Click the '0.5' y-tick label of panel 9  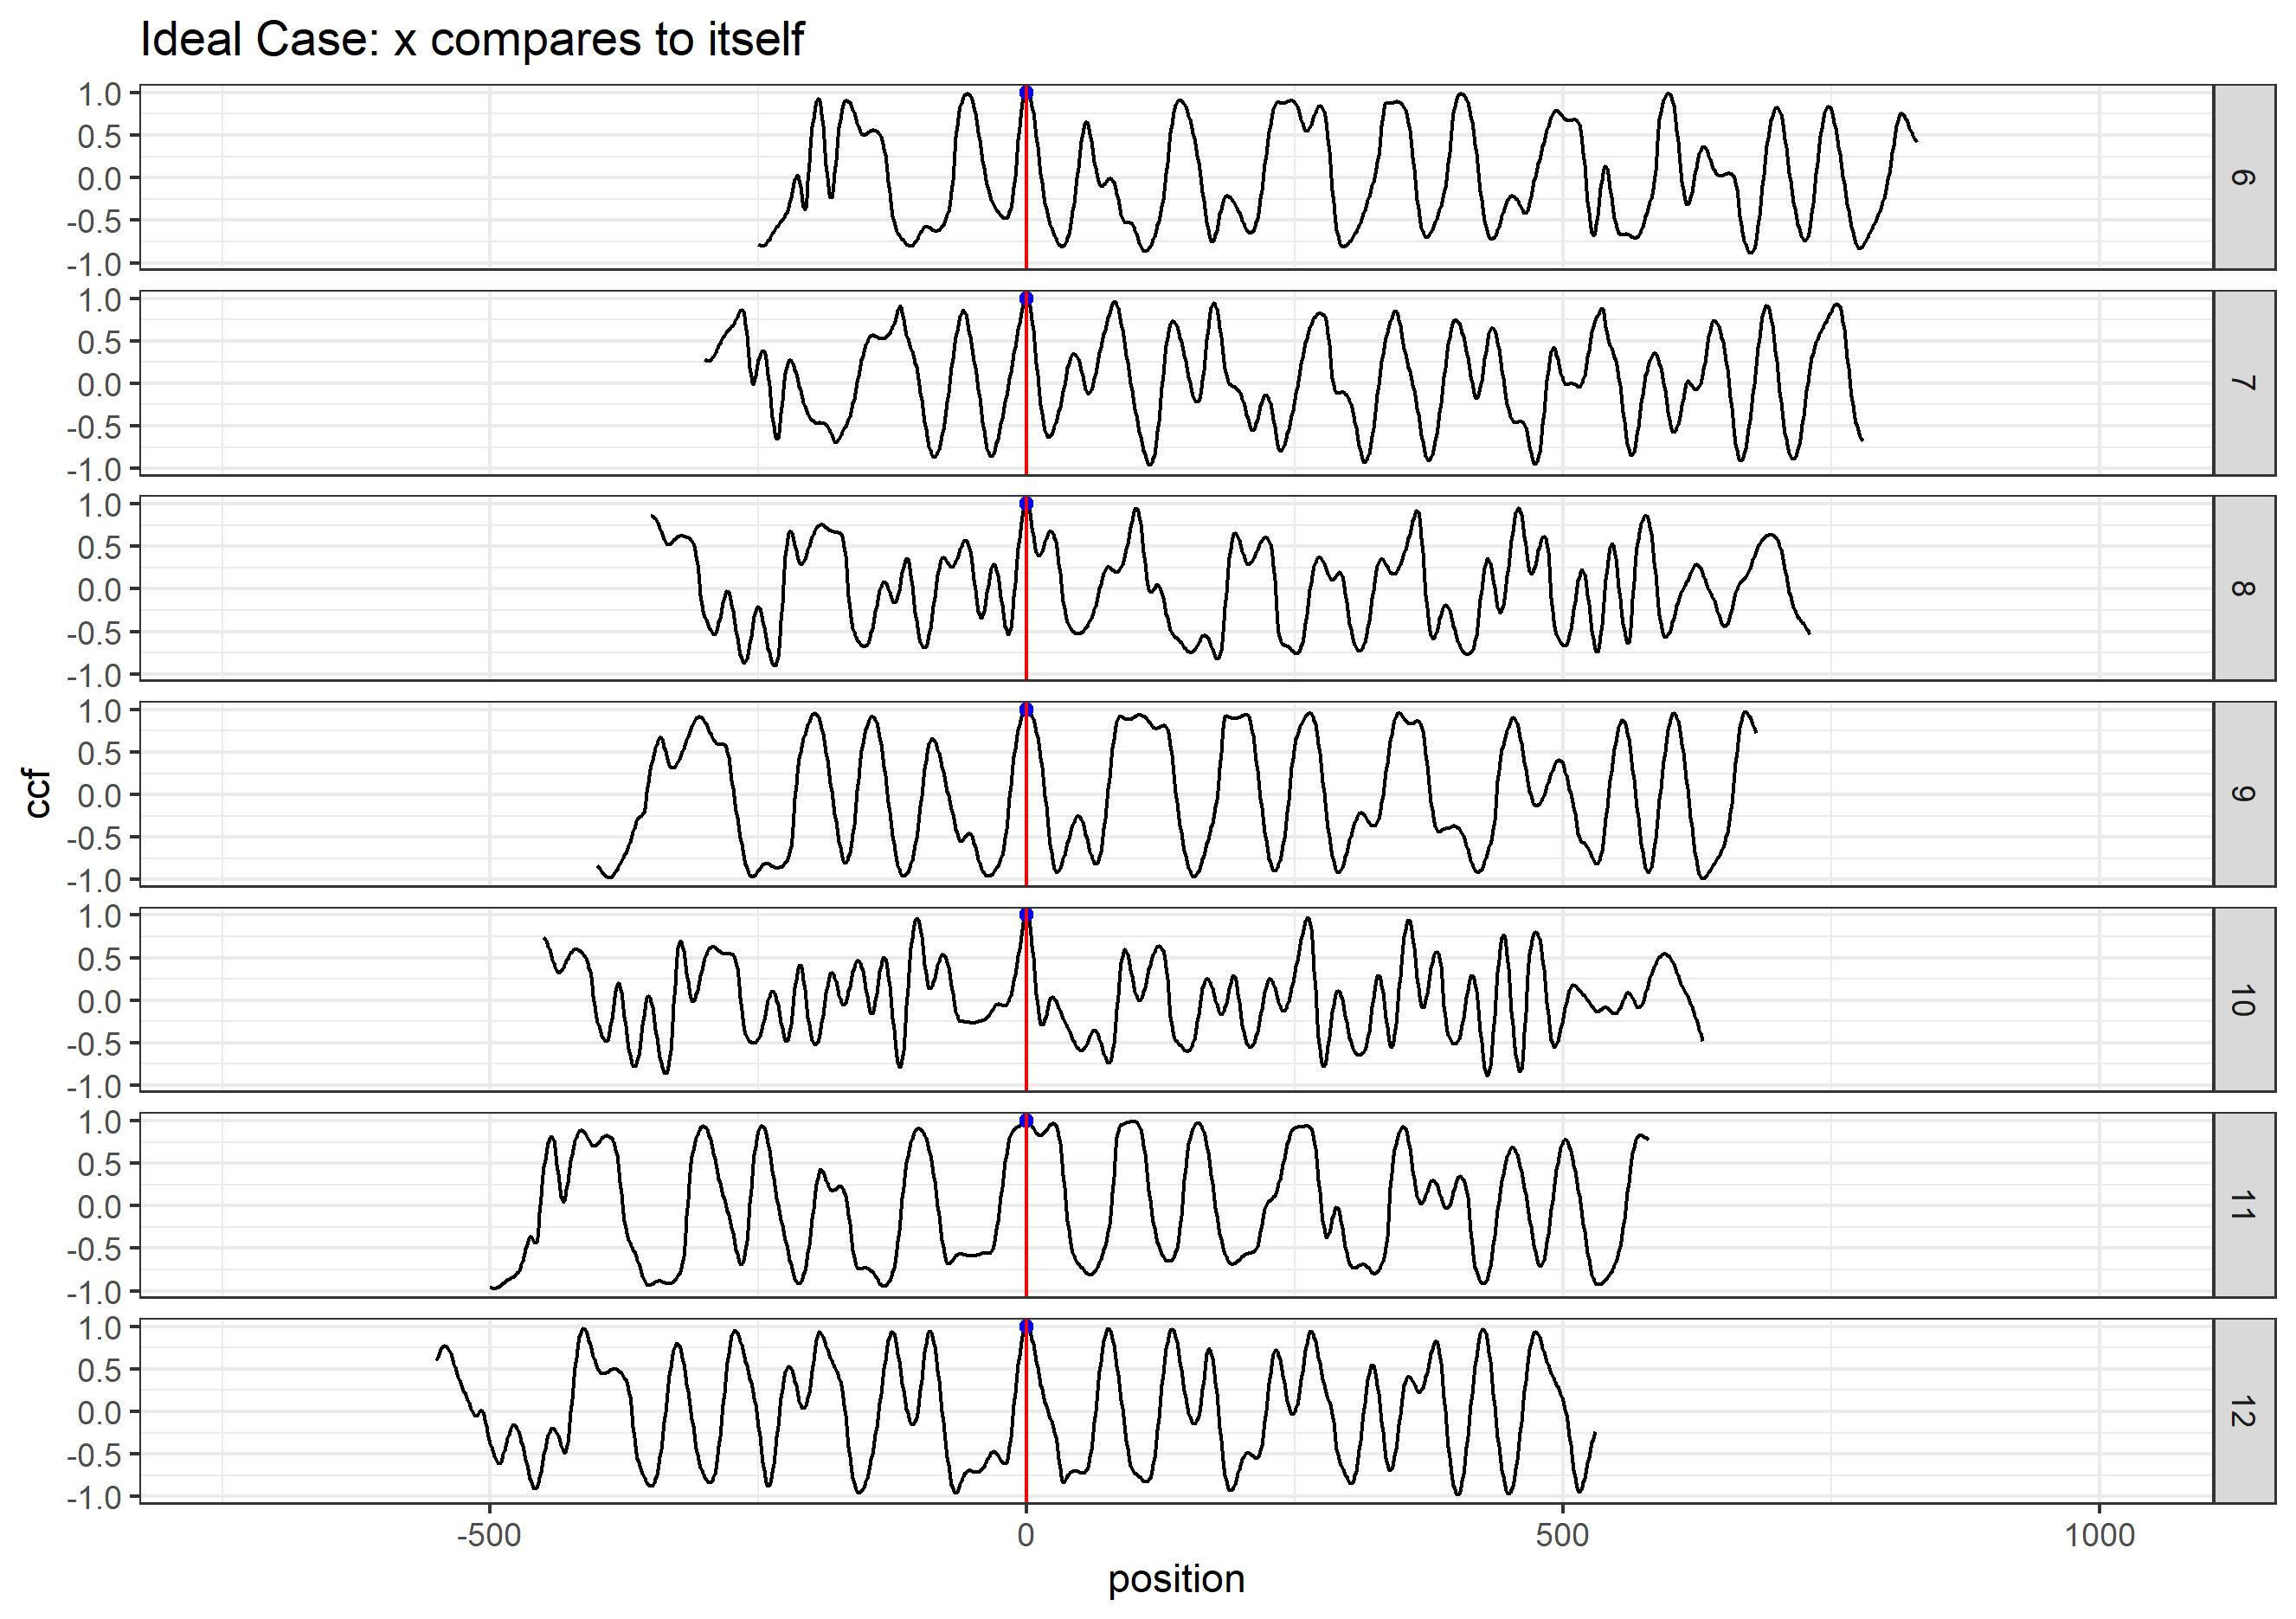pyautogui.click(x=99, y=753)
